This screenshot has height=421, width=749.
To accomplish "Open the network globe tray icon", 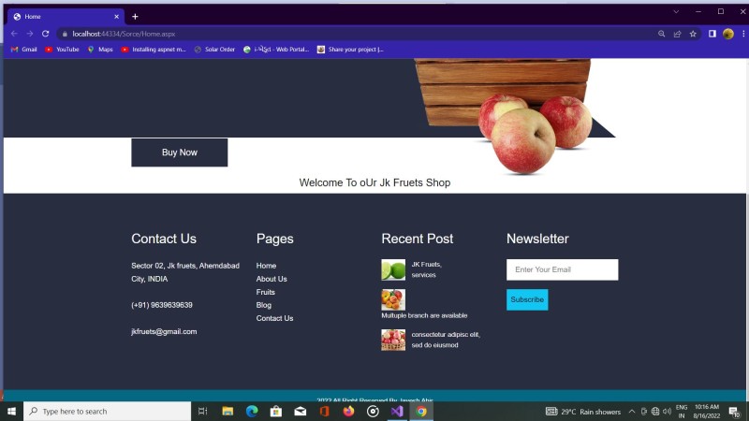I will click(655, 411).
